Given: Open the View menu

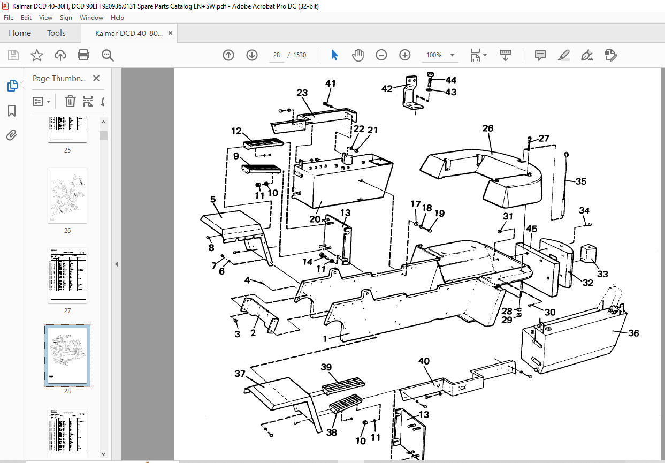Looking at the screenshot, I should [46, 18].
